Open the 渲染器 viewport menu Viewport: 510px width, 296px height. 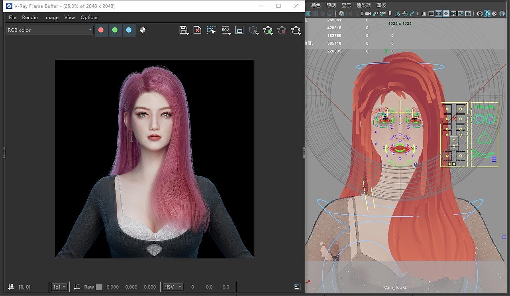click(364, 5)
